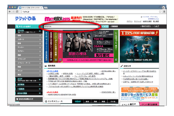The width and height of the screenshot is (174, 116).
Task: Switch to その他 news tab
Action: (x=113, y=101)
